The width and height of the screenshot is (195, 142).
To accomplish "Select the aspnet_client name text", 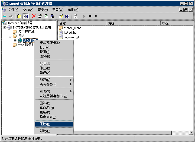I will (x=72, y=28).
